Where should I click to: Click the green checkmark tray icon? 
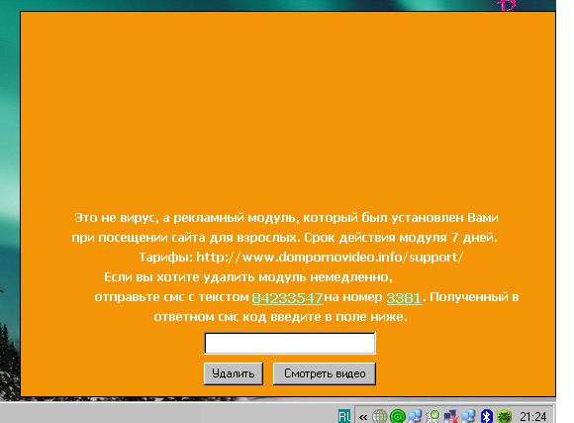(432, 416)
